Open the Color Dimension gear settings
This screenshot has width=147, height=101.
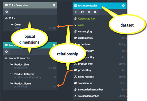(x=6, y=12)
